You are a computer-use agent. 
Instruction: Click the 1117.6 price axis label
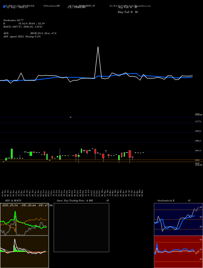pos(198,121)
